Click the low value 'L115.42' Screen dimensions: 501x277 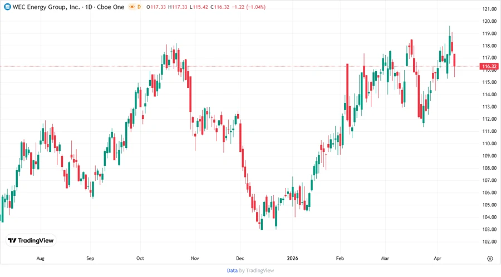click(x=199, y=7)
